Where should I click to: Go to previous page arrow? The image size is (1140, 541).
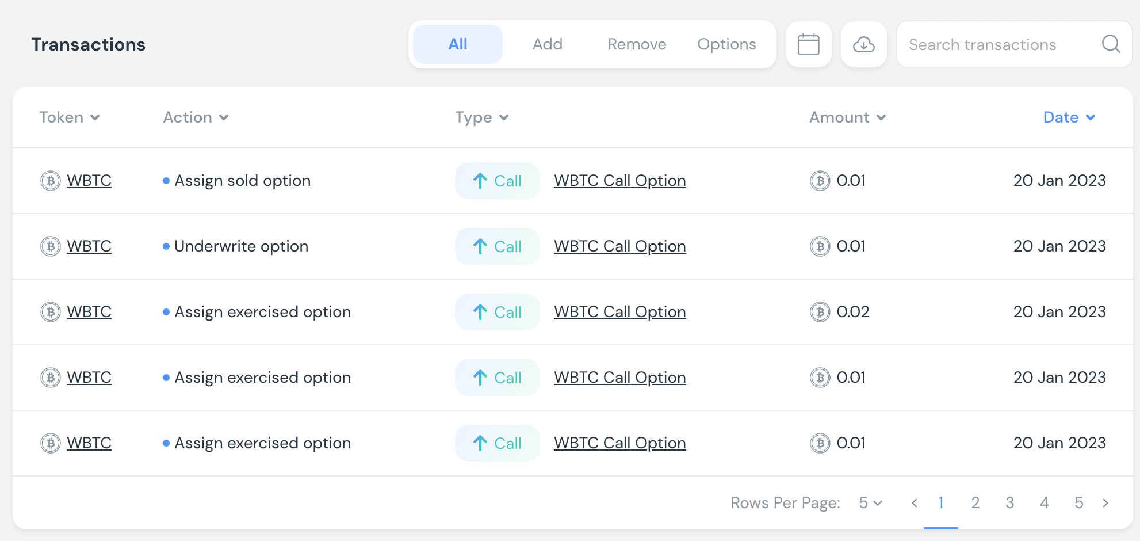tap(914, 503)
